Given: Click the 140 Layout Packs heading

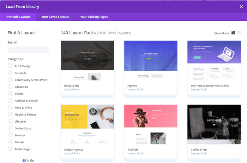Looking at the screenshot, I should click(78, 33).
